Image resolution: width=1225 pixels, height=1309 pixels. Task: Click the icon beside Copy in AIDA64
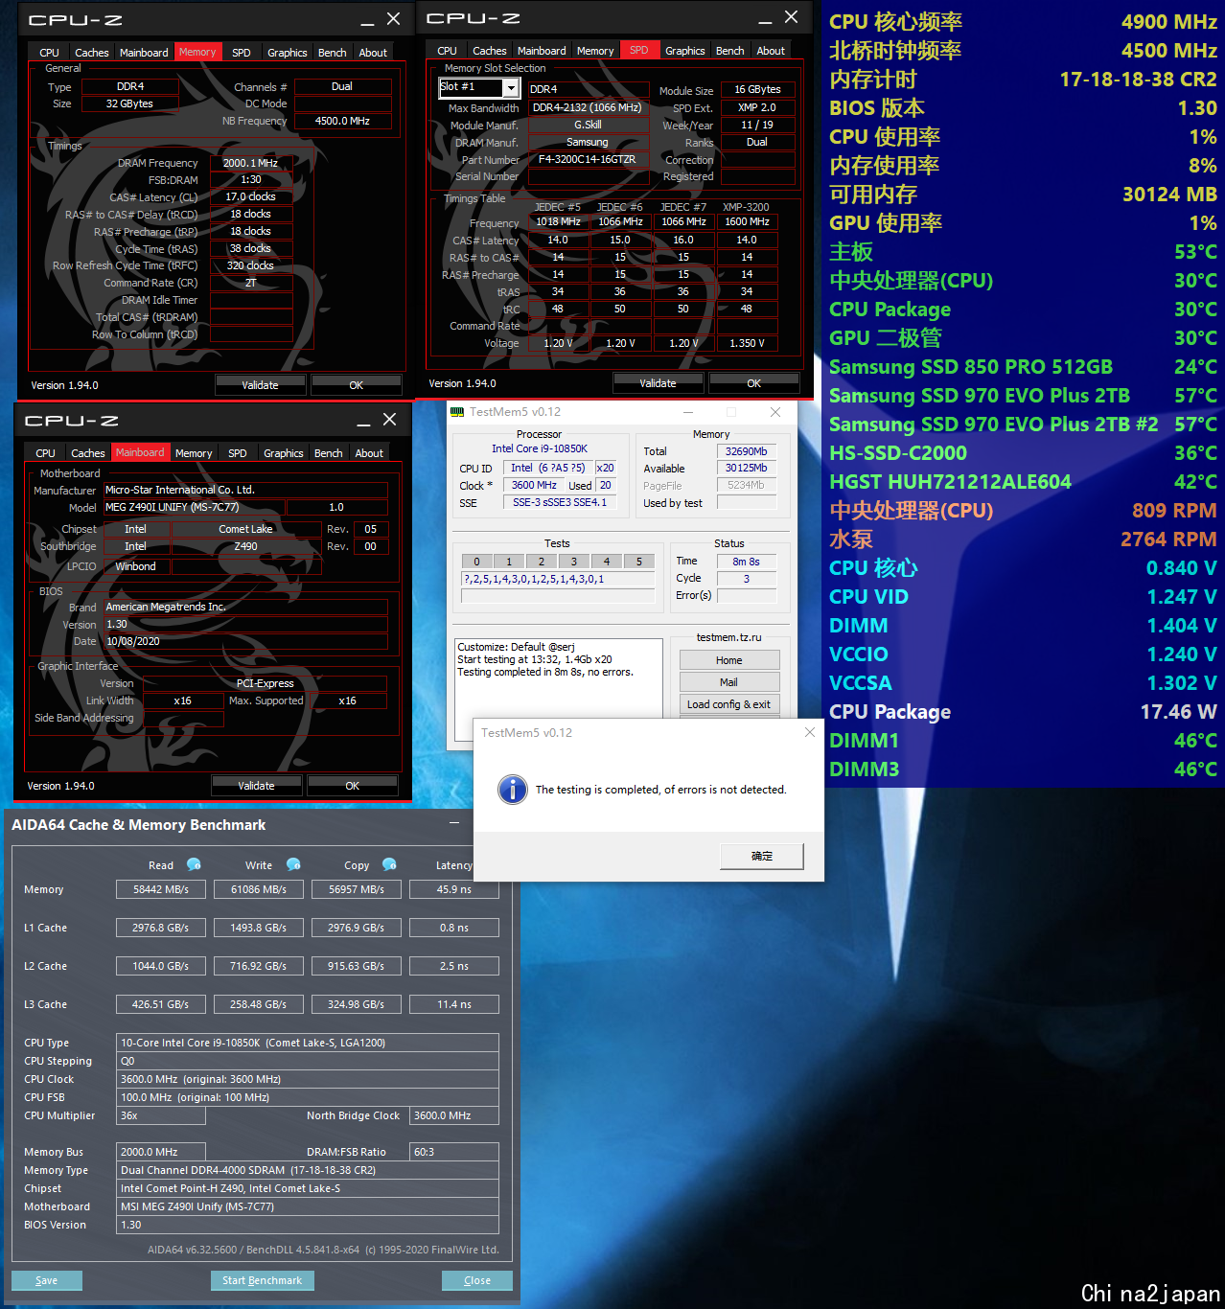tap(389, 864)
